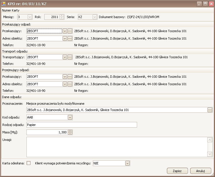Minimize the KPO window
This screenshot has width=215, height=177.
[x=199, y=4]
